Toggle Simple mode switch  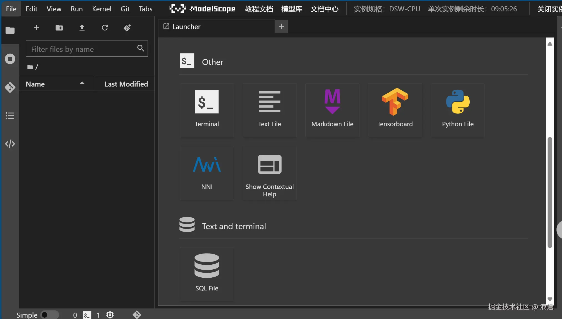tap(49, 315)
